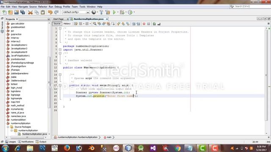
Task: Create a new file from toolbar
Action: (x=5, y=12)
